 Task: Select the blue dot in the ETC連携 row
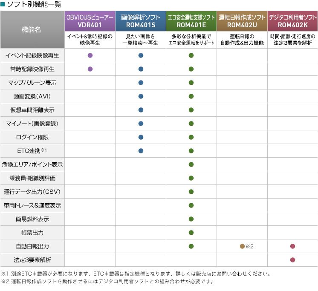click(x=141, y=151)
